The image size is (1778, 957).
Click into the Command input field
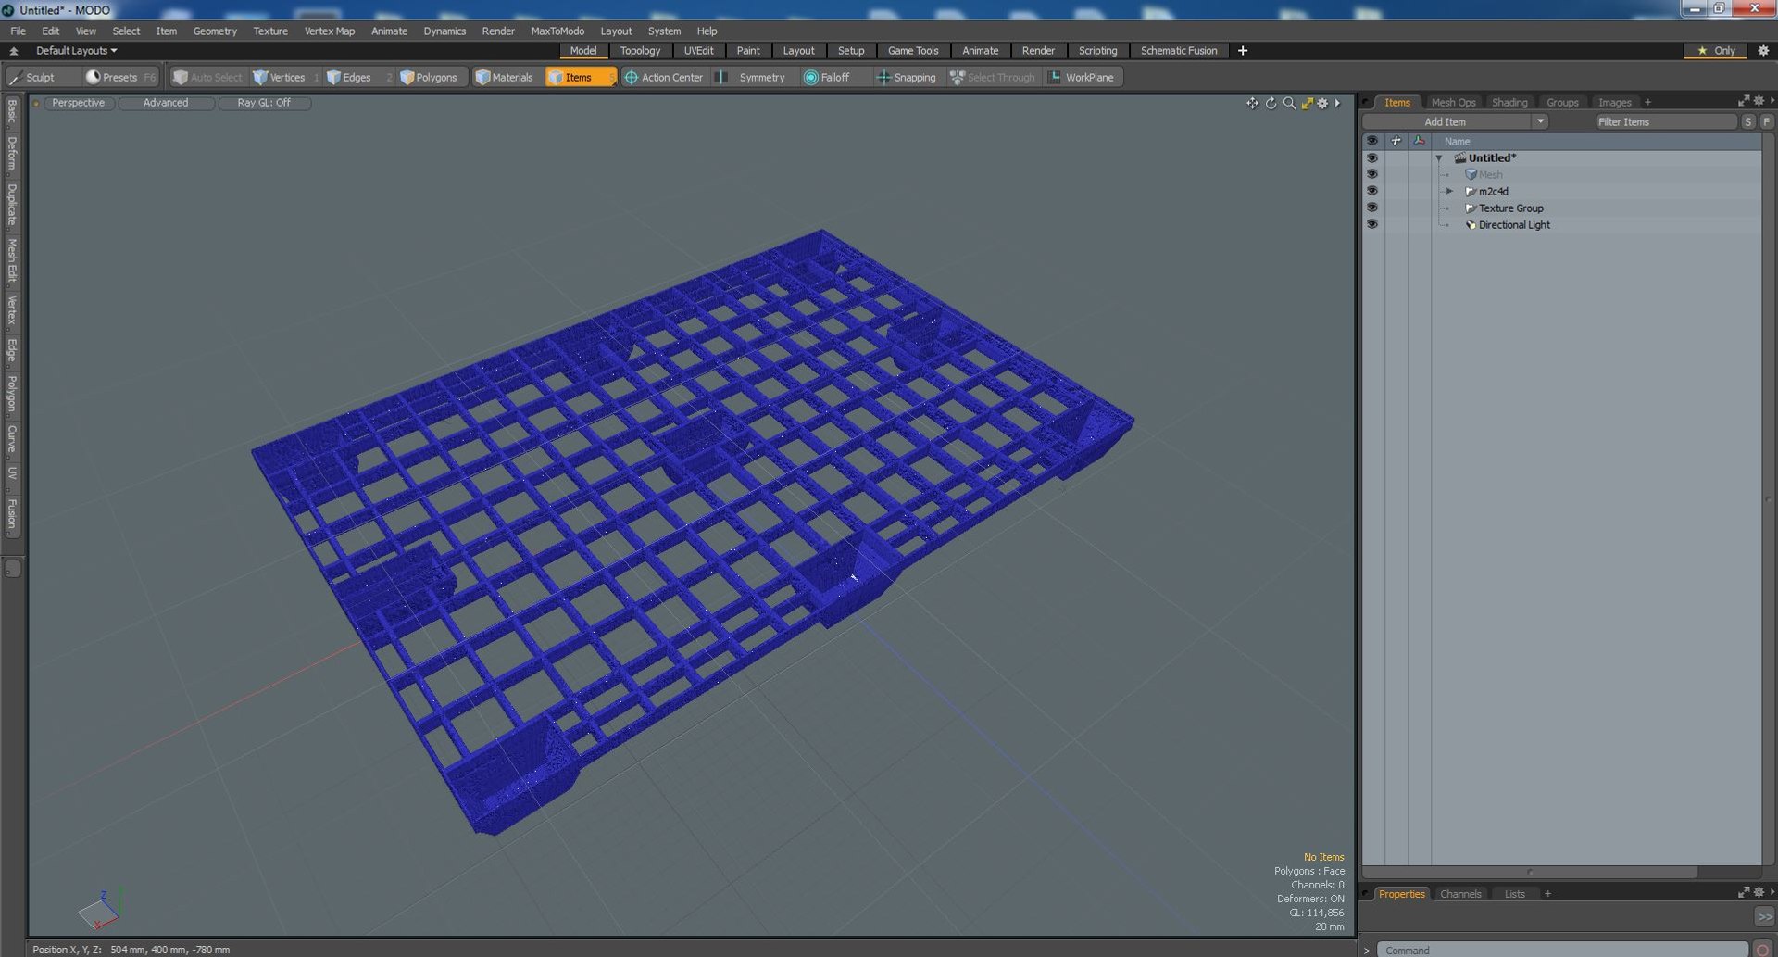pos(1562,951)
